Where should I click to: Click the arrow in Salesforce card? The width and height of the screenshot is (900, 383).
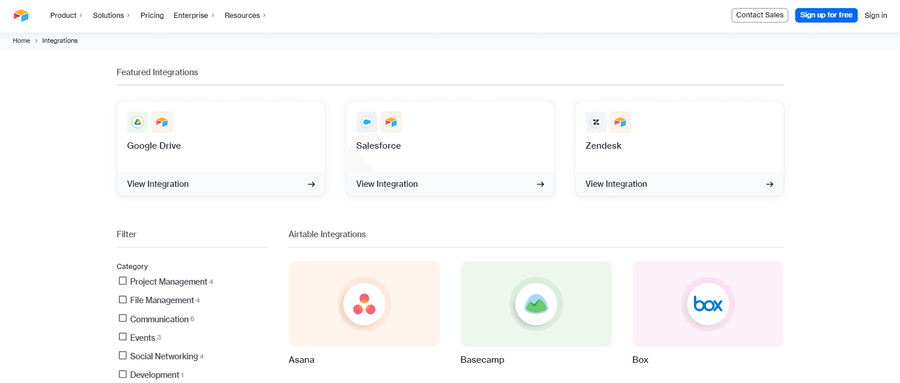[x=541, y=184]
